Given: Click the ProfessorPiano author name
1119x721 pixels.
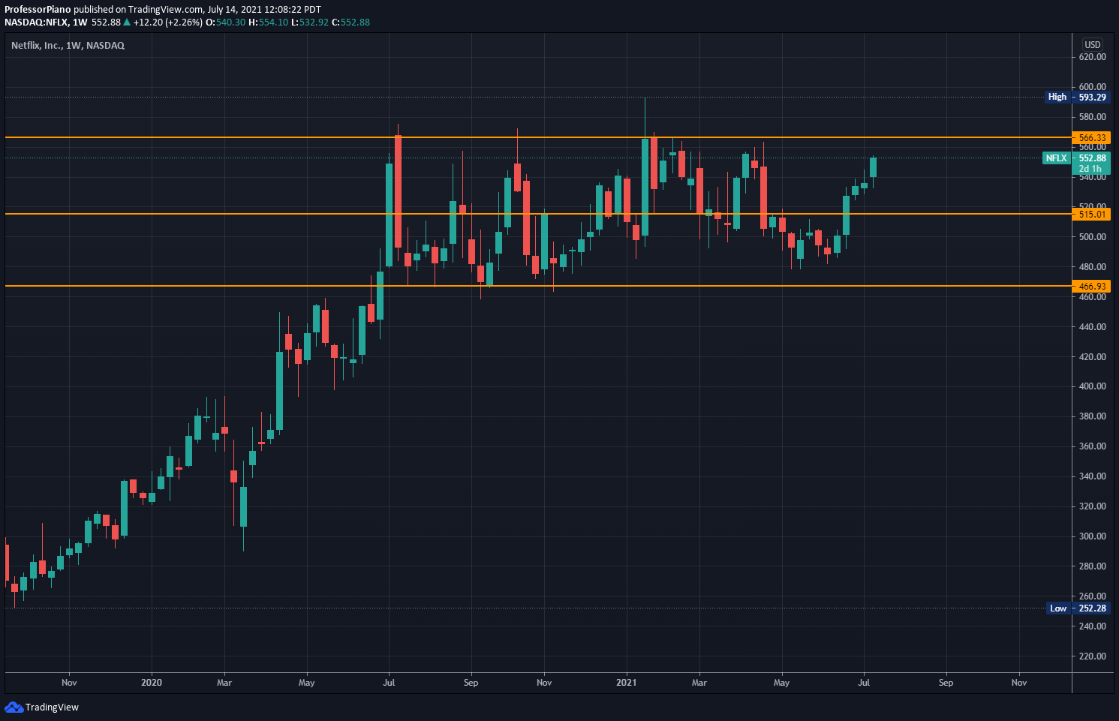Looking at the screenshot, I should pyautogui.click(x=38, y=10).
